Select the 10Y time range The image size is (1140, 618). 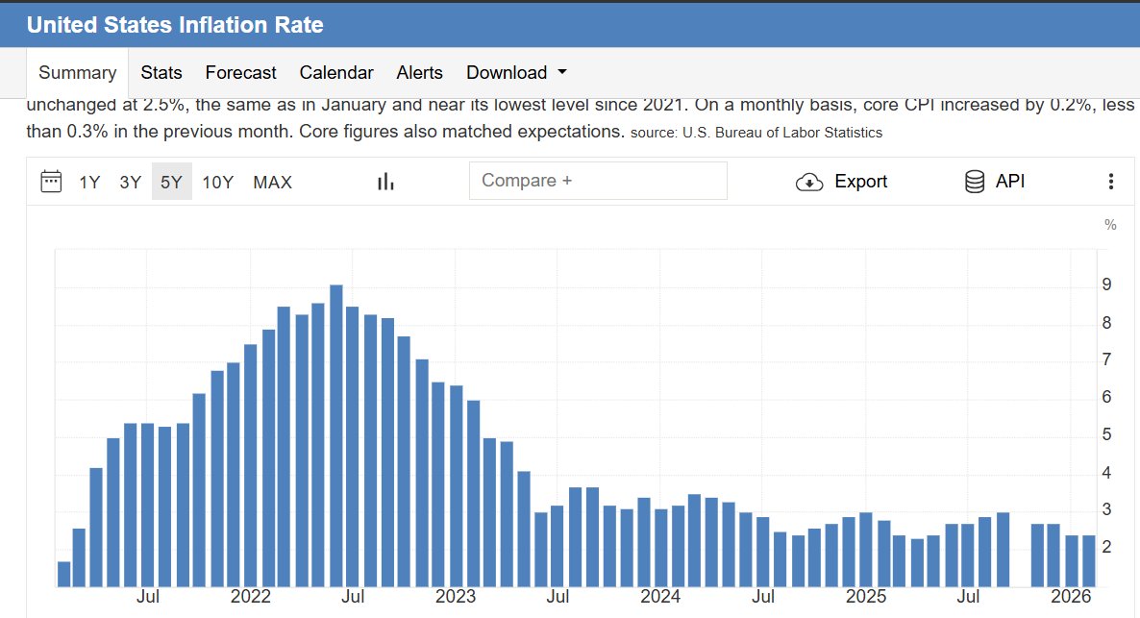[x=217, y=182]
